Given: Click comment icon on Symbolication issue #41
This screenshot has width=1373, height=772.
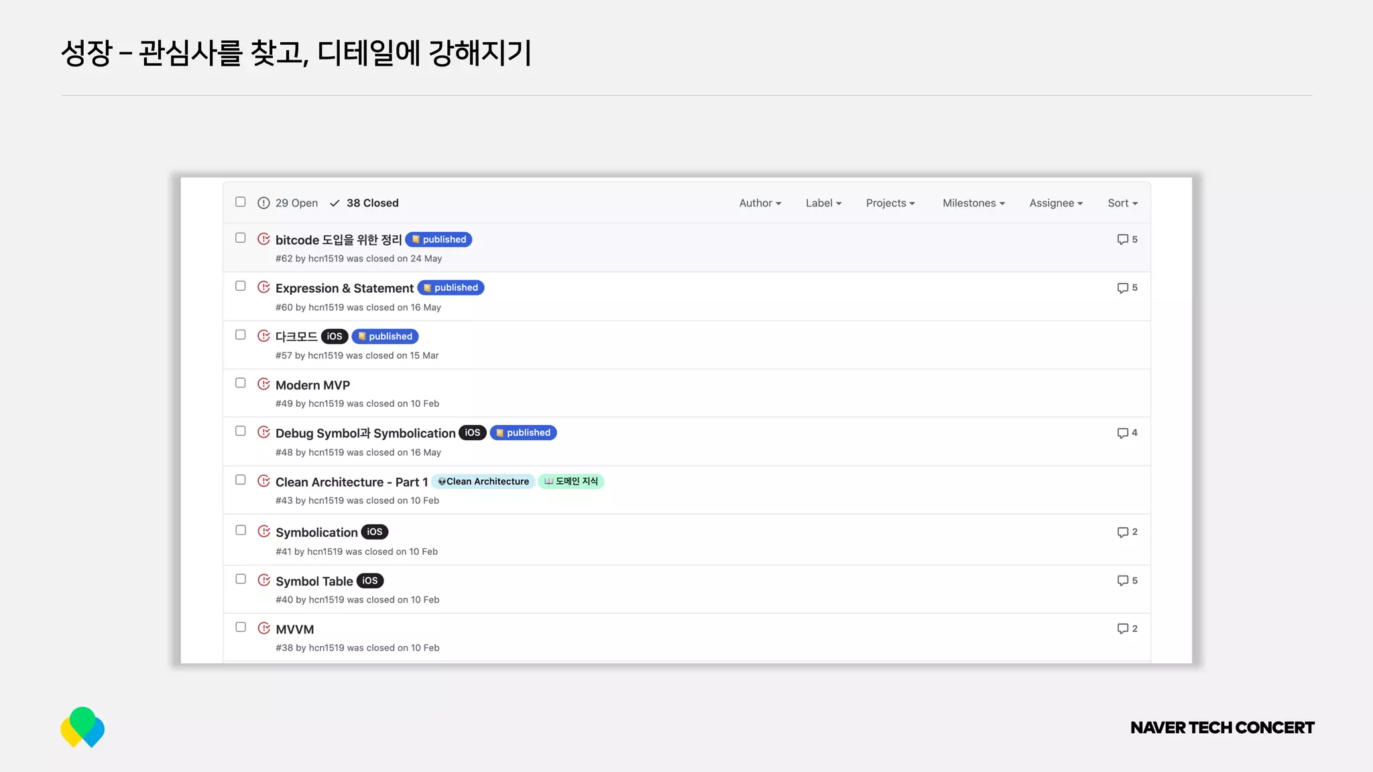Looking at the screenshot, I should point(1122,532).
